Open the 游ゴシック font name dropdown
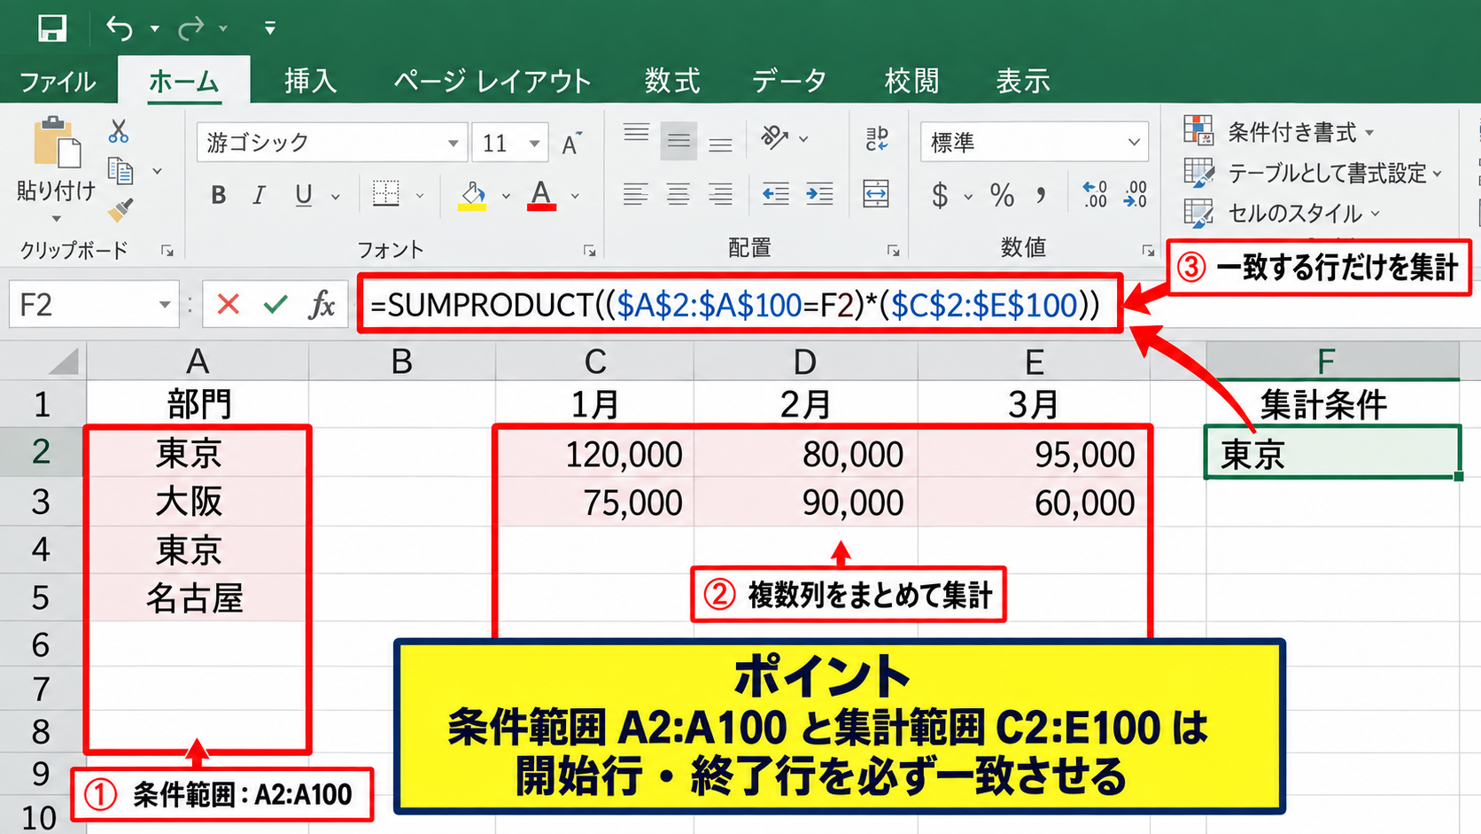This screenshot has height=834, width=1481. point(453,143)
